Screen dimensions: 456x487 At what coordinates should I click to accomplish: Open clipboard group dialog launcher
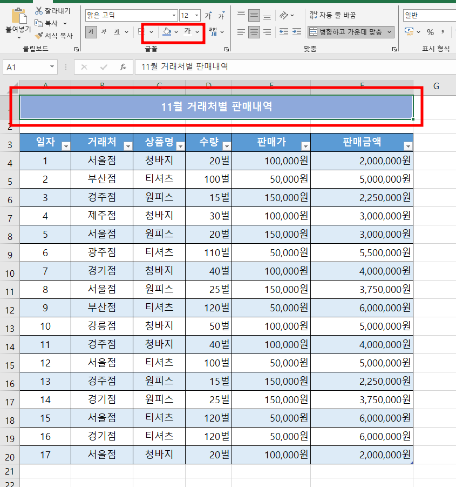(x=77, y=49)
